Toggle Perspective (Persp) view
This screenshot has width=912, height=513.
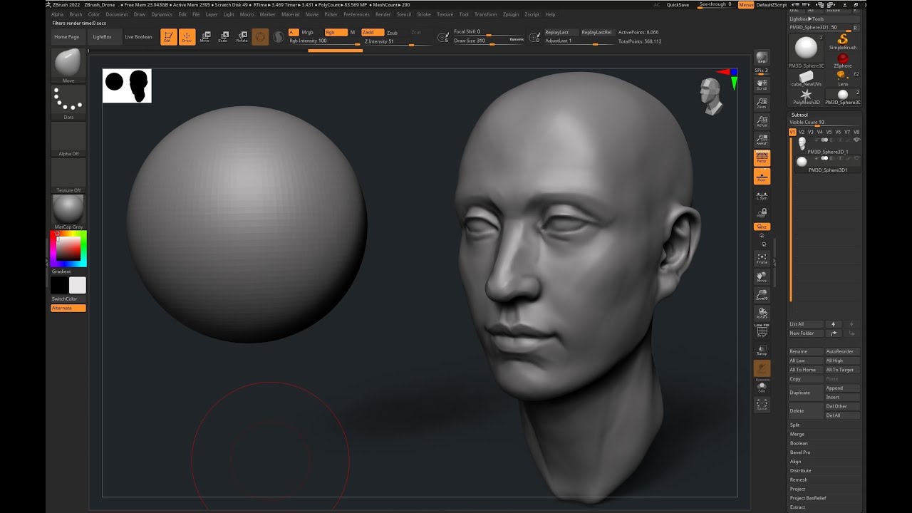tap(762, 158)
